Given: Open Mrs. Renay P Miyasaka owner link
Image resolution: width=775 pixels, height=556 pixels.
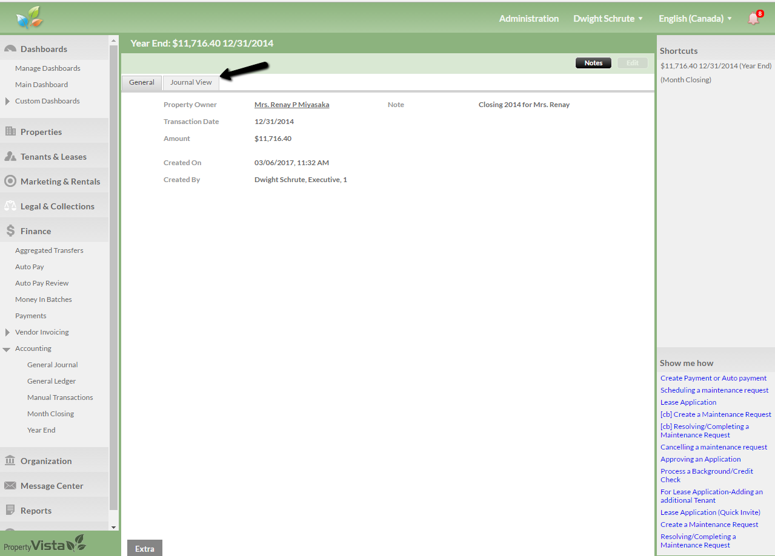Looking at the screenshot, I should pos(291,105).
